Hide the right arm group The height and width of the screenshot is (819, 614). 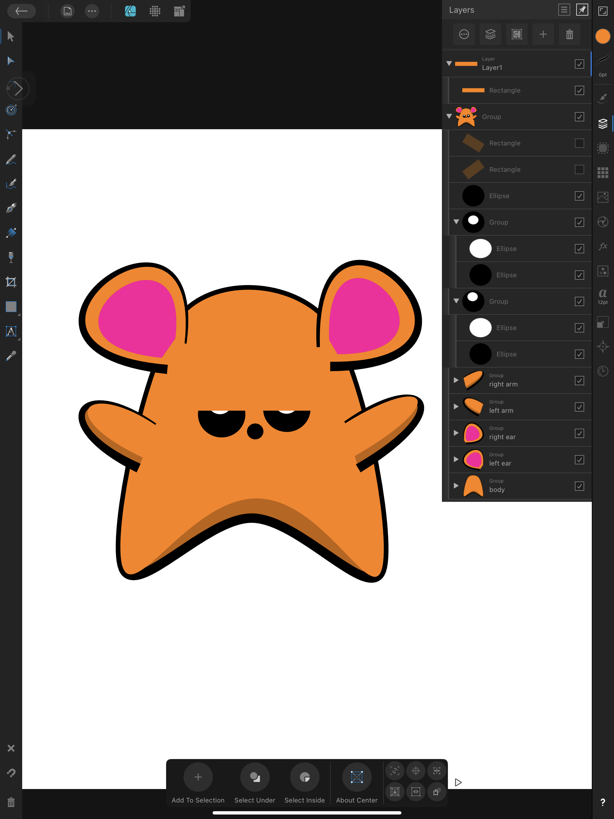pyautogui.click(x=579, y=381)
